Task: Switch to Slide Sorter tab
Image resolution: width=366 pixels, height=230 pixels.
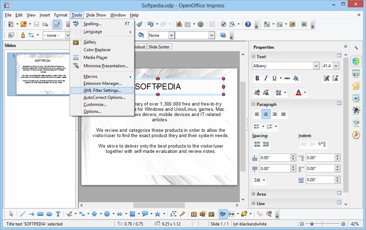Action: (x=159, y=47)
